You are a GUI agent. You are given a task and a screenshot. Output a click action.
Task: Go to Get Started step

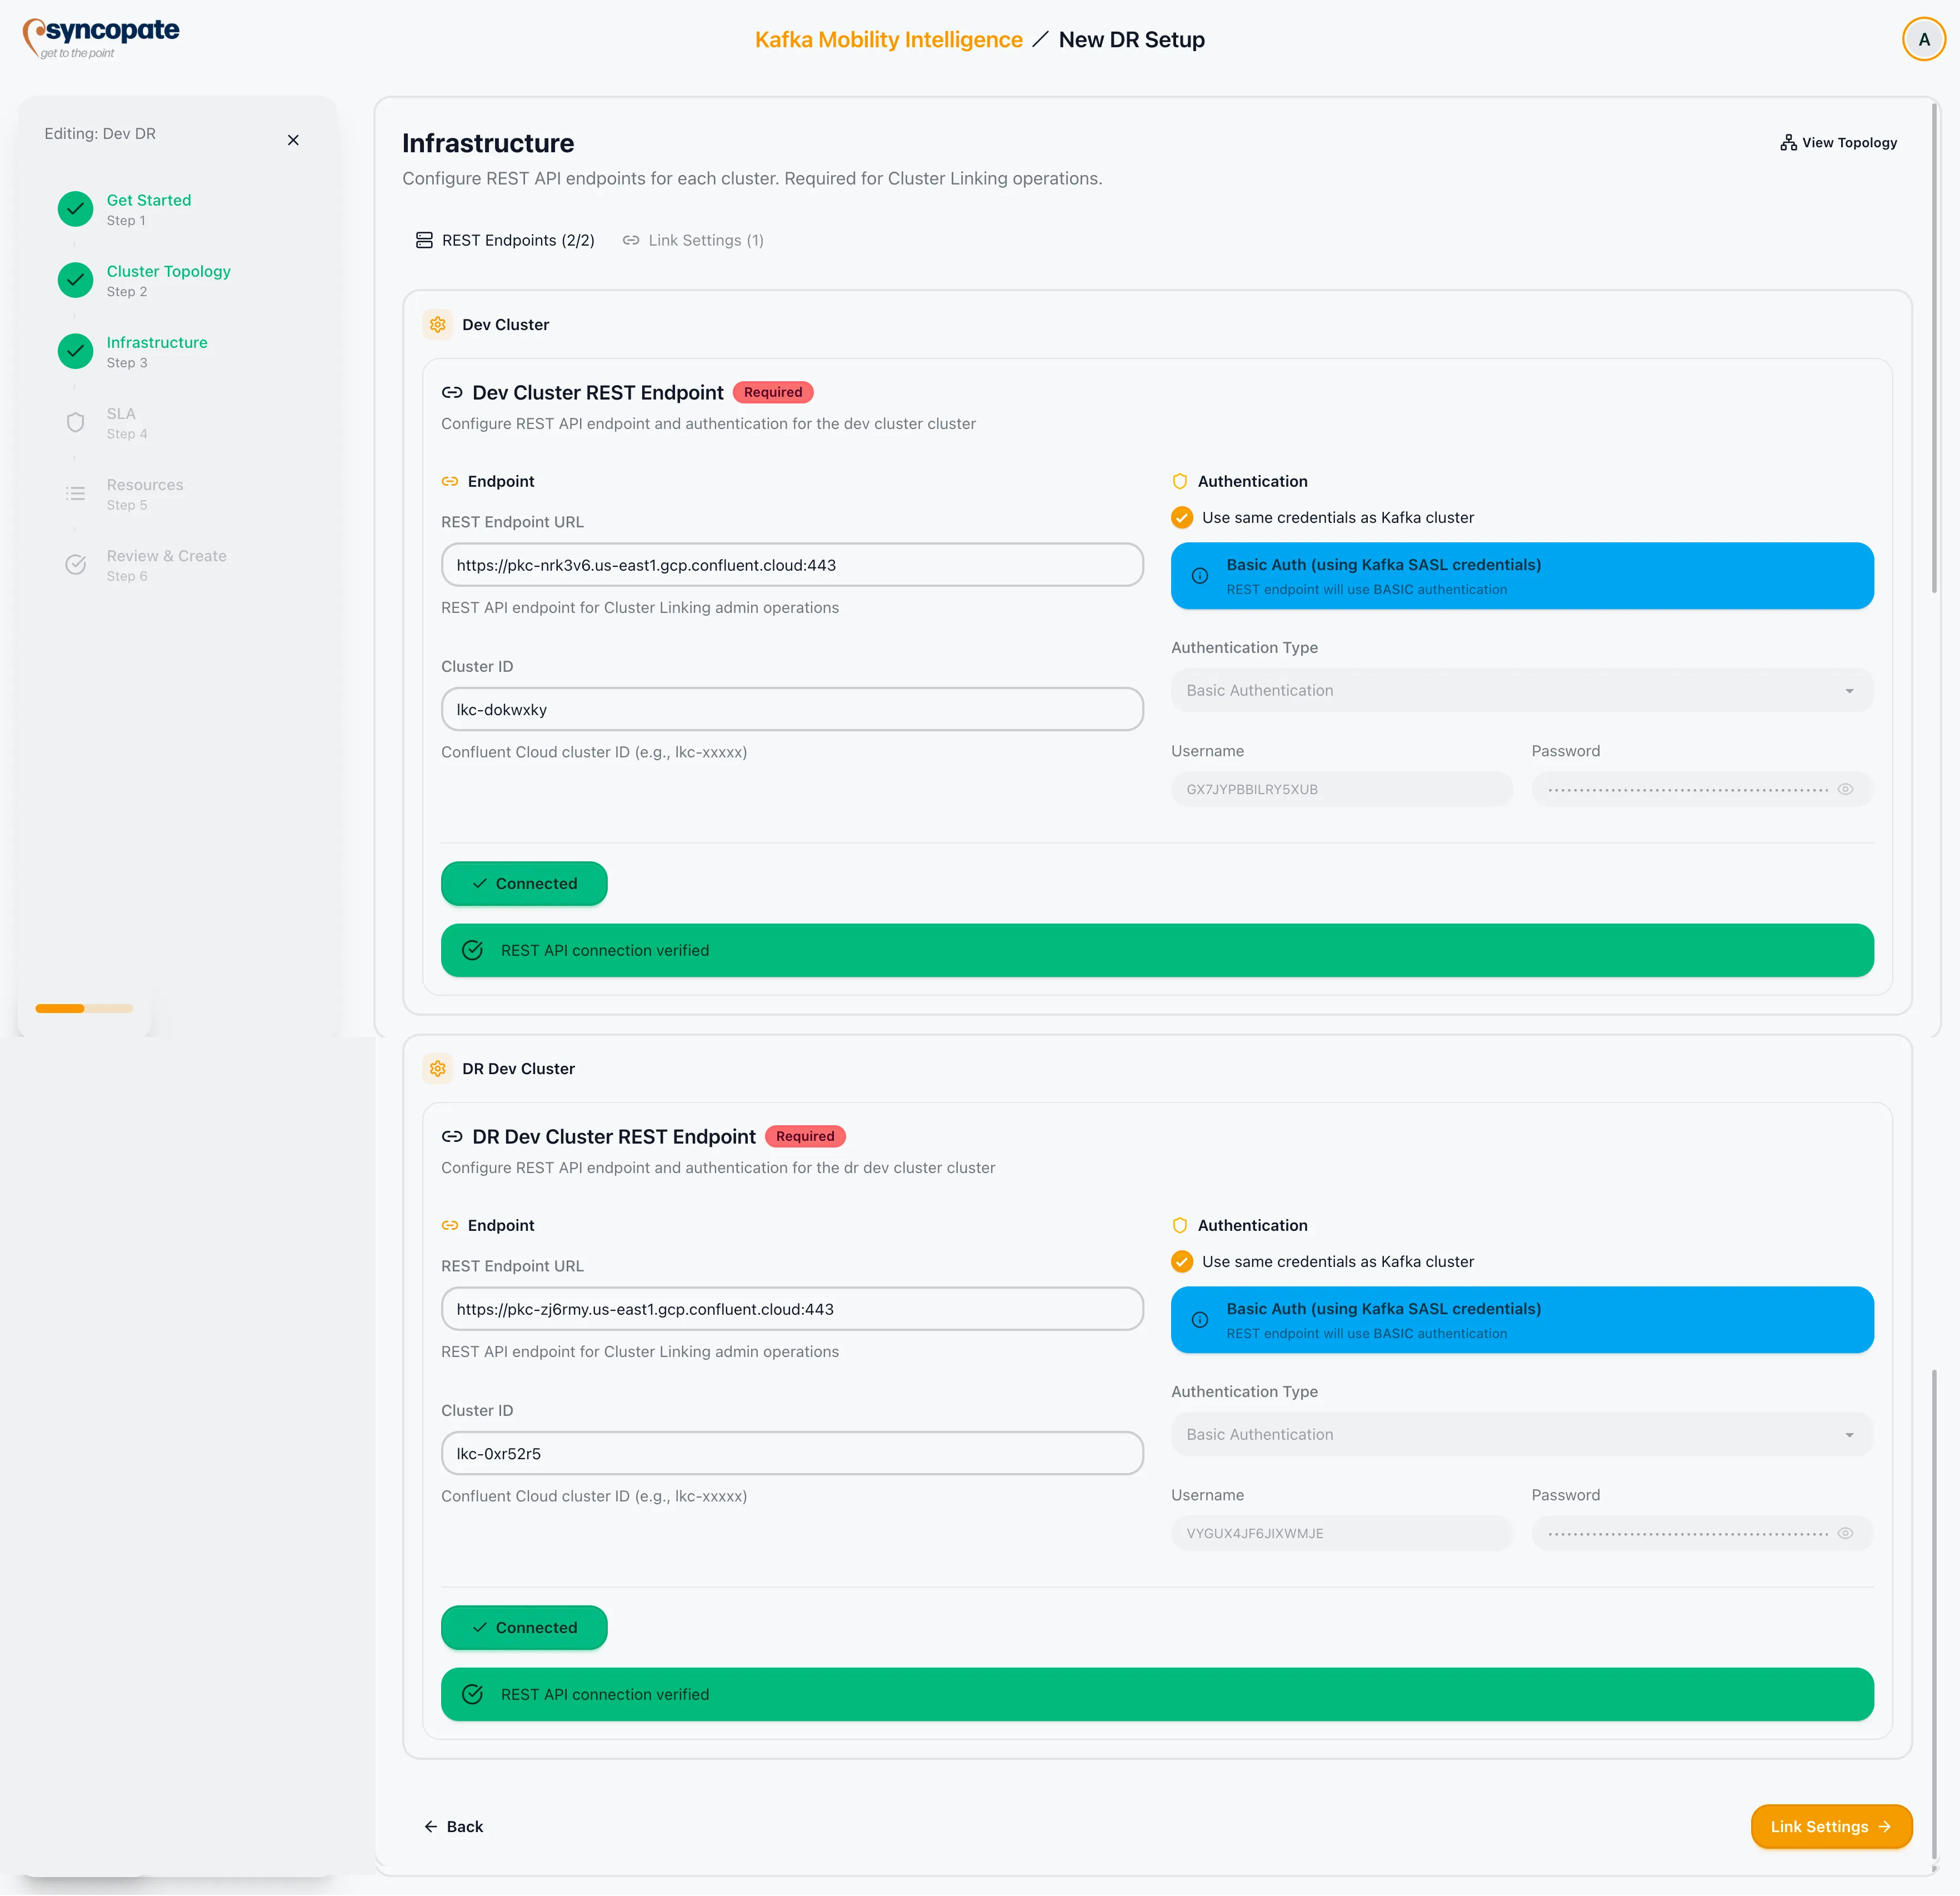point(149,209)
